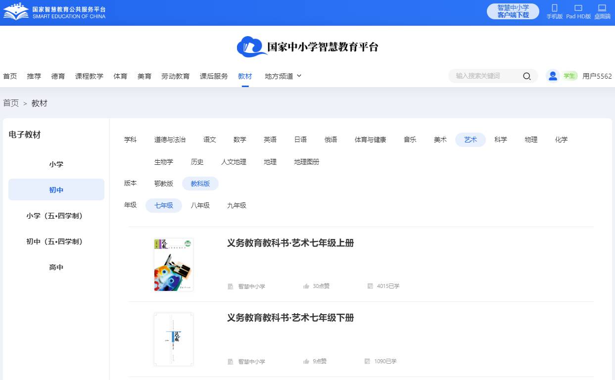Filter by subject 化学
The width and height of the screenshot is (615, 380).
coord(562,140)
